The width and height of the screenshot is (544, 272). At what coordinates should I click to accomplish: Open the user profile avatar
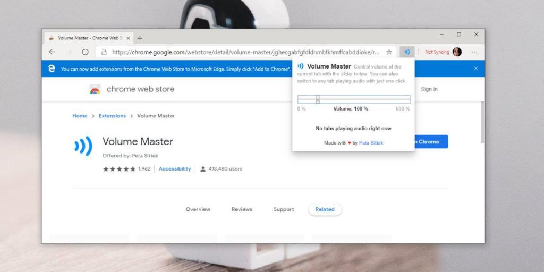point(457,52)
